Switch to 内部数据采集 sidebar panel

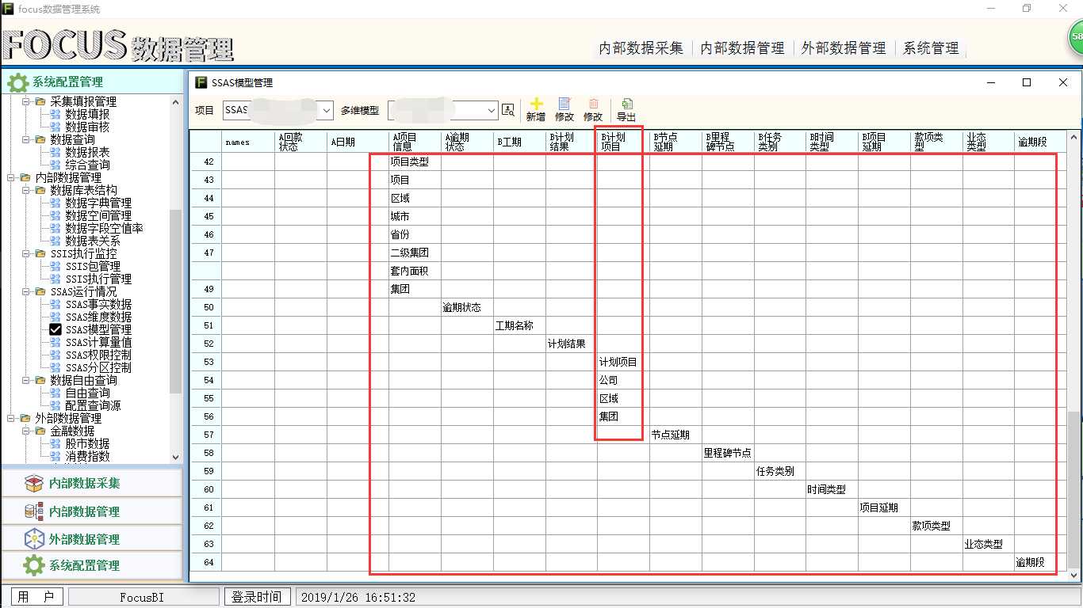point(92,483)
